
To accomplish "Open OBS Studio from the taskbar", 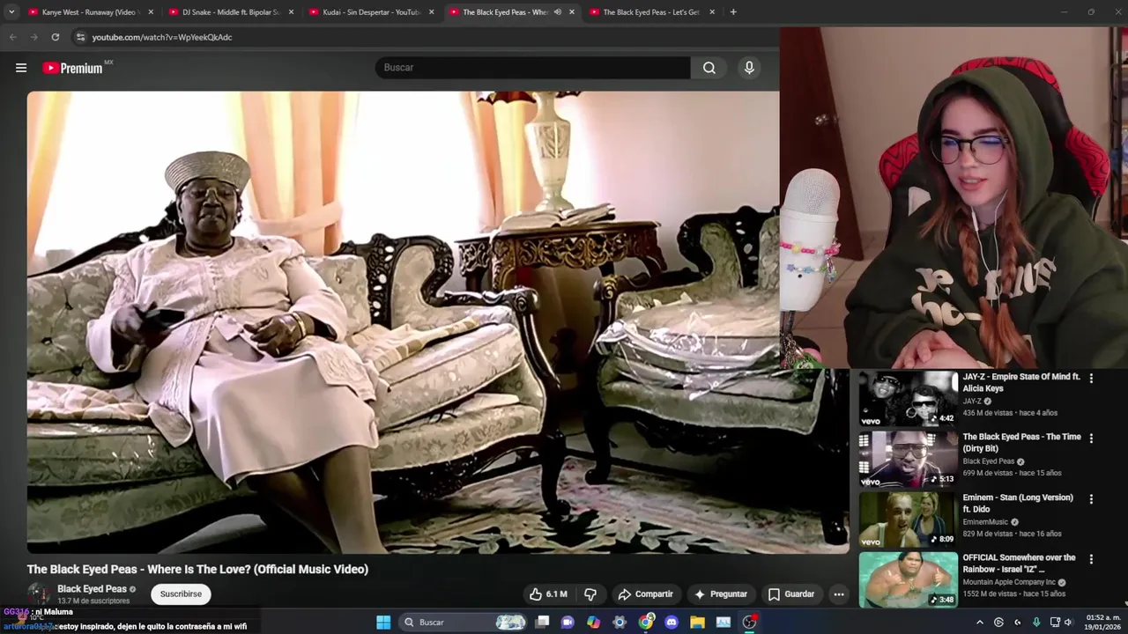I will 749,623.
